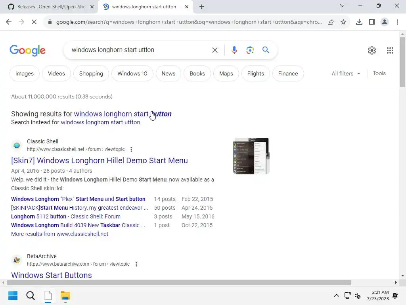Open a new browser tab

coord(202,7)
